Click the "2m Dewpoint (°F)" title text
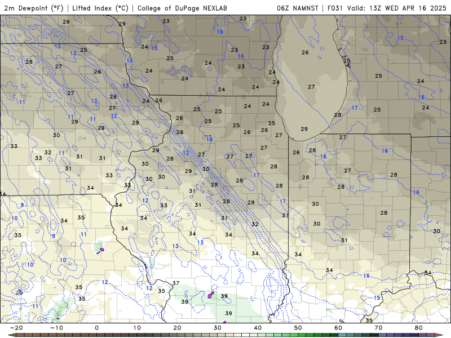Viewport: 451px width, 338px height. pyautogui.click(x=34, y=8)
